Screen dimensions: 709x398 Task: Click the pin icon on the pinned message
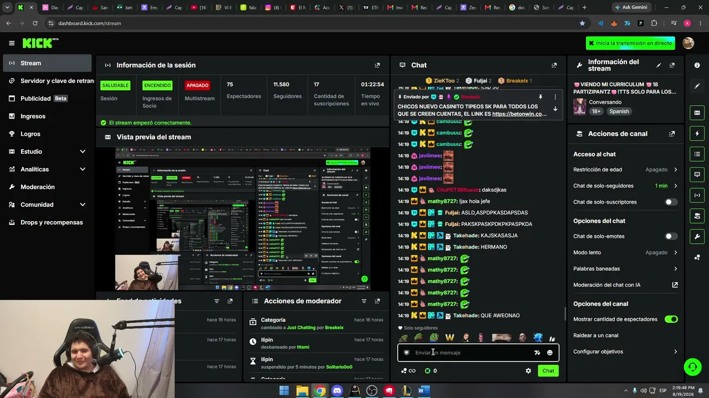541,97
